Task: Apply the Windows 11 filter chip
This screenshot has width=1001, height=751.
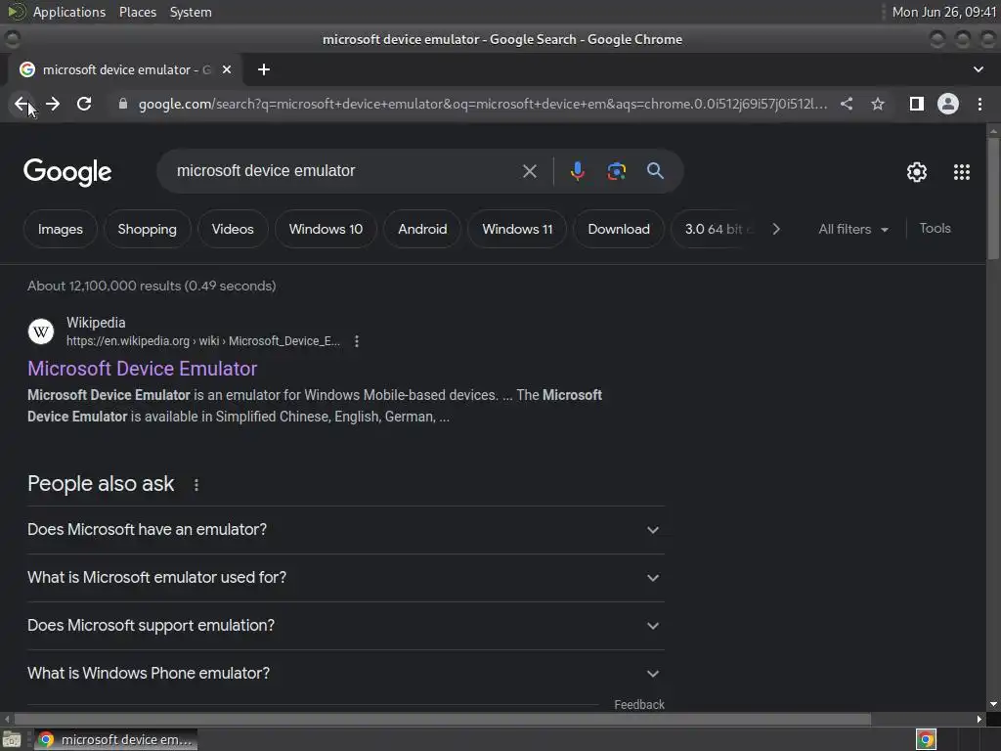Action: coord(517,229)
